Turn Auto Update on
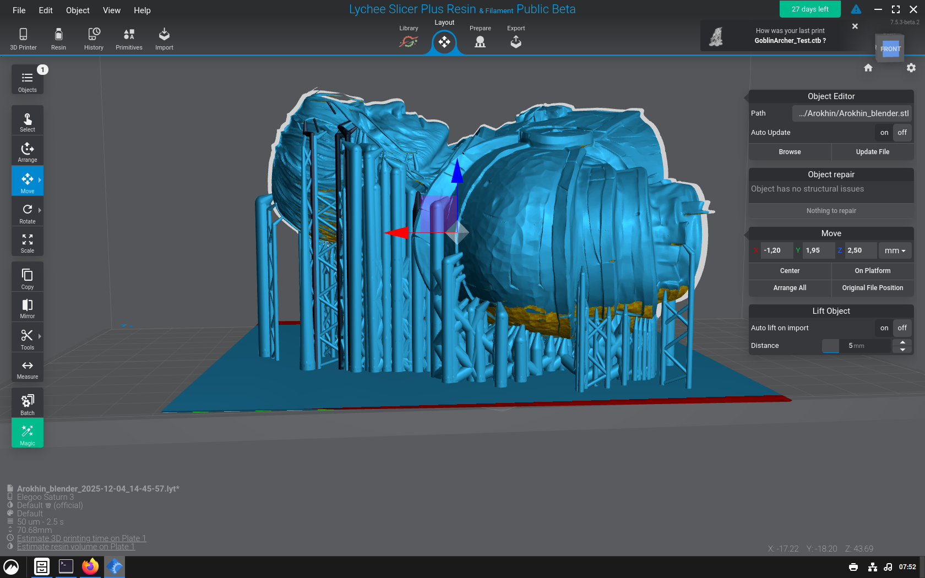This screenshot has height=578, width=925. pos(884,133)
